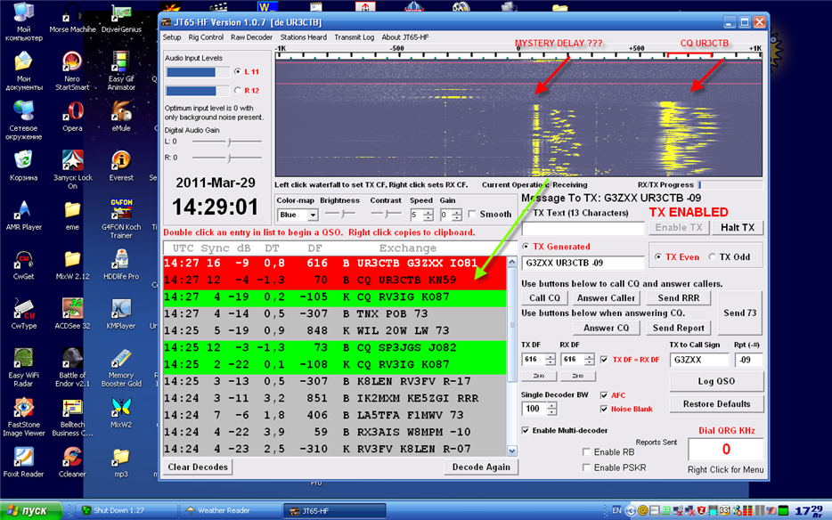Expand the Color-map dropdown
The height and width of the screenshot is (520, 832).
[x=313, y=215]
